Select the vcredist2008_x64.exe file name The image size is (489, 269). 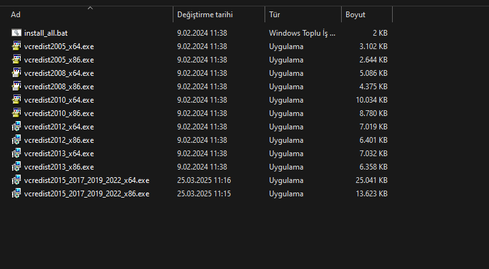click(59, 73)
